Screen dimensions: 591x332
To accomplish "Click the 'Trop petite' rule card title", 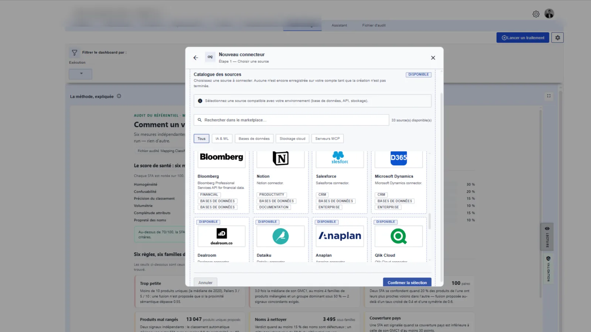I will point(150,283).
